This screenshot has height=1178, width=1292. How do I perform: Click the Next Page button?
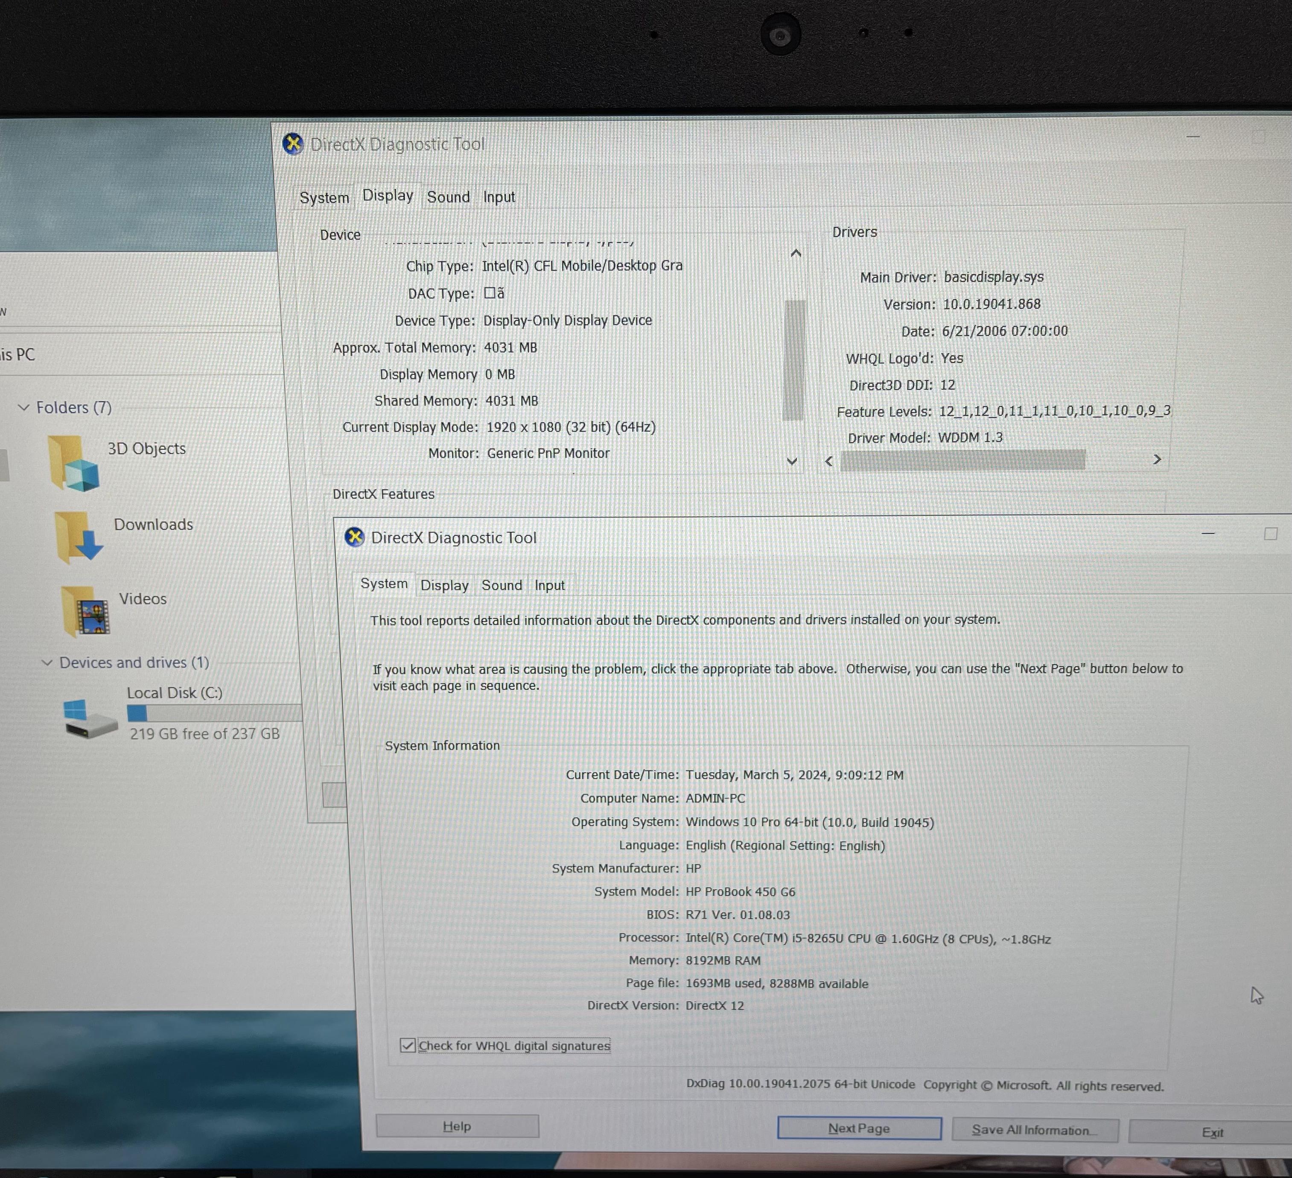pos(859,1128)
